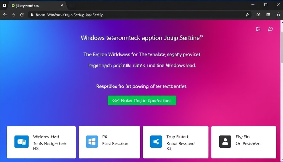Open the side panel icon in toolbar
Screen dimensions: 283x162
tap(268, 15)
